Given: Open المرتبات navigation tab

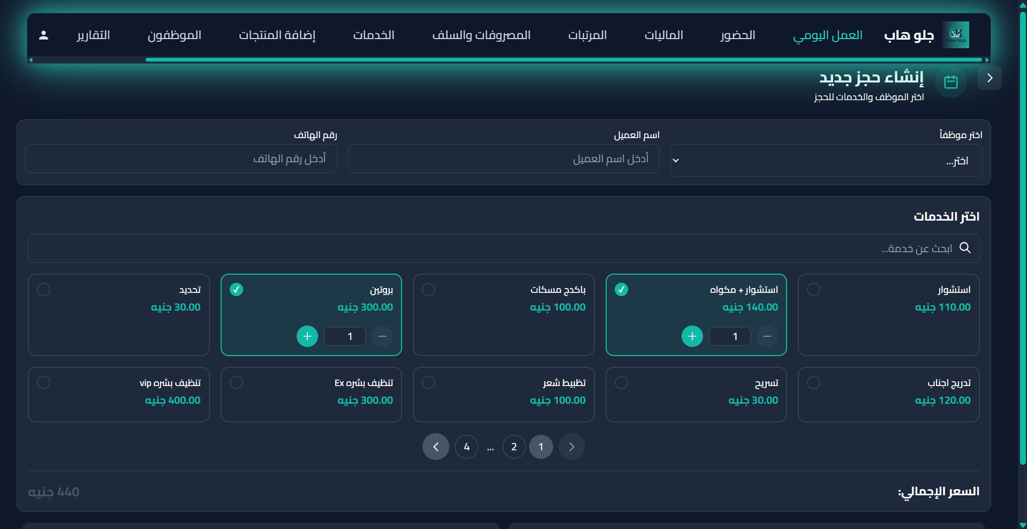Looking at the screenshot, I should pos(587,35).
